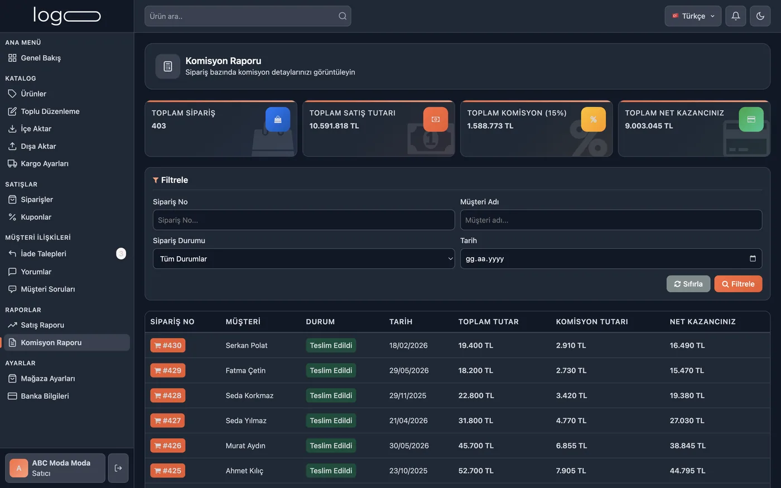The image size is (781, 488).
Task: Open the calendar picker in Tarih field
Action: tap(753, 258)
